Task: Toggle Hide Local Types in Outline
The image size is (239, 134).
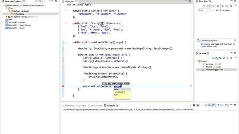Action: (x=231, y=58)
